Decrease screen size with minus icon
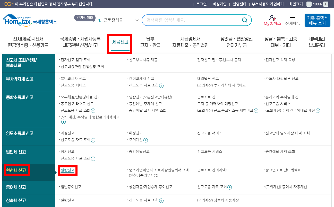The image size is (334, 207). [x=309, y=4]
